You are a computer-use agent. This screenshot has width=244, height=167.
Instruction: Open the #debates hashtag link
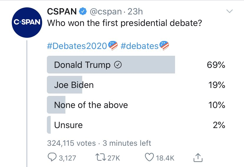(139, 46)
